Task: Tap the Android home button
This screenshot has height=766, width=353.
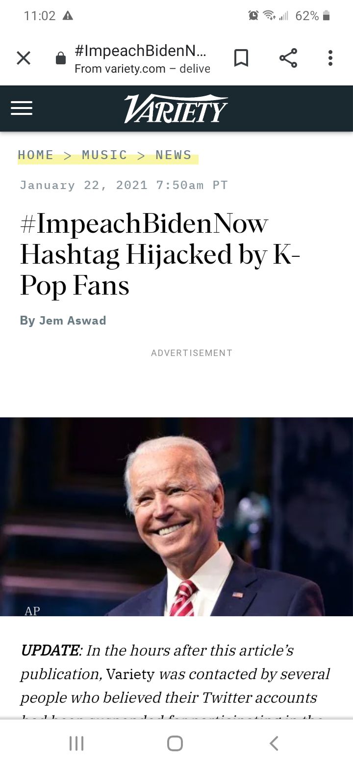Action: (175, 743)
